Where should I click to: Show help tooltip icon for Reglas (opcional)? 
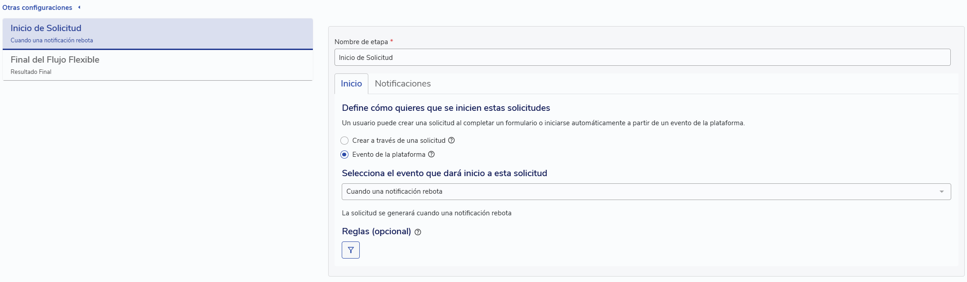(x=418, y=232)
